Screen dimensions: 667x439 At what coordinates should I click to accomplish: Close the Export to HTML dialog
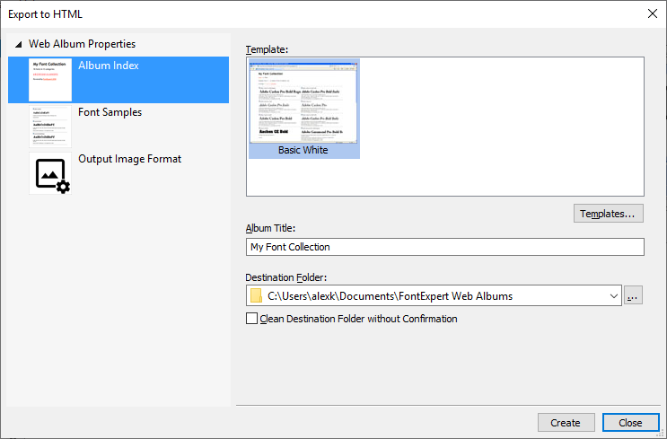pos(653,13)
